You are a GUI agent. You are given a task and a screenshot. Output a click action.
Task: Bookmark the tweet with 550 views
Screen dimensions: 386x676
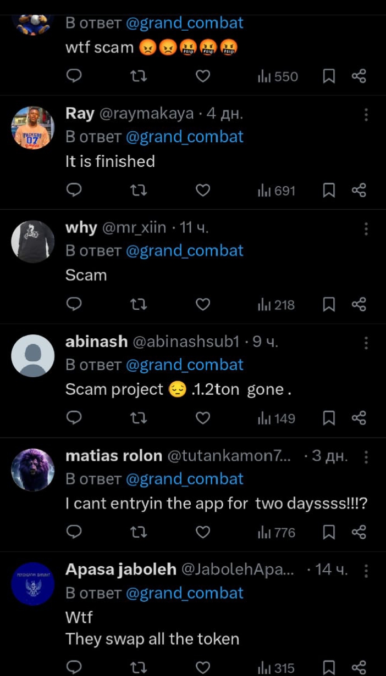(328, 76)
